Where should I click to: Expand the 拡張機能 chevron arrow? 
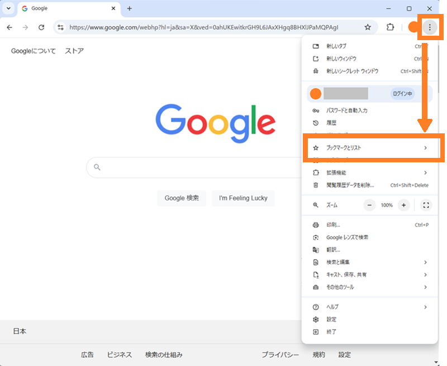425,173
